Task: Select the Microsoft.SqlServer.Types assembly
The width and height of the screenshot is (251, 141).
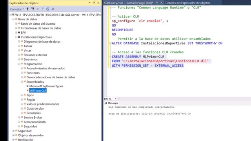Action: coord(46,86)
